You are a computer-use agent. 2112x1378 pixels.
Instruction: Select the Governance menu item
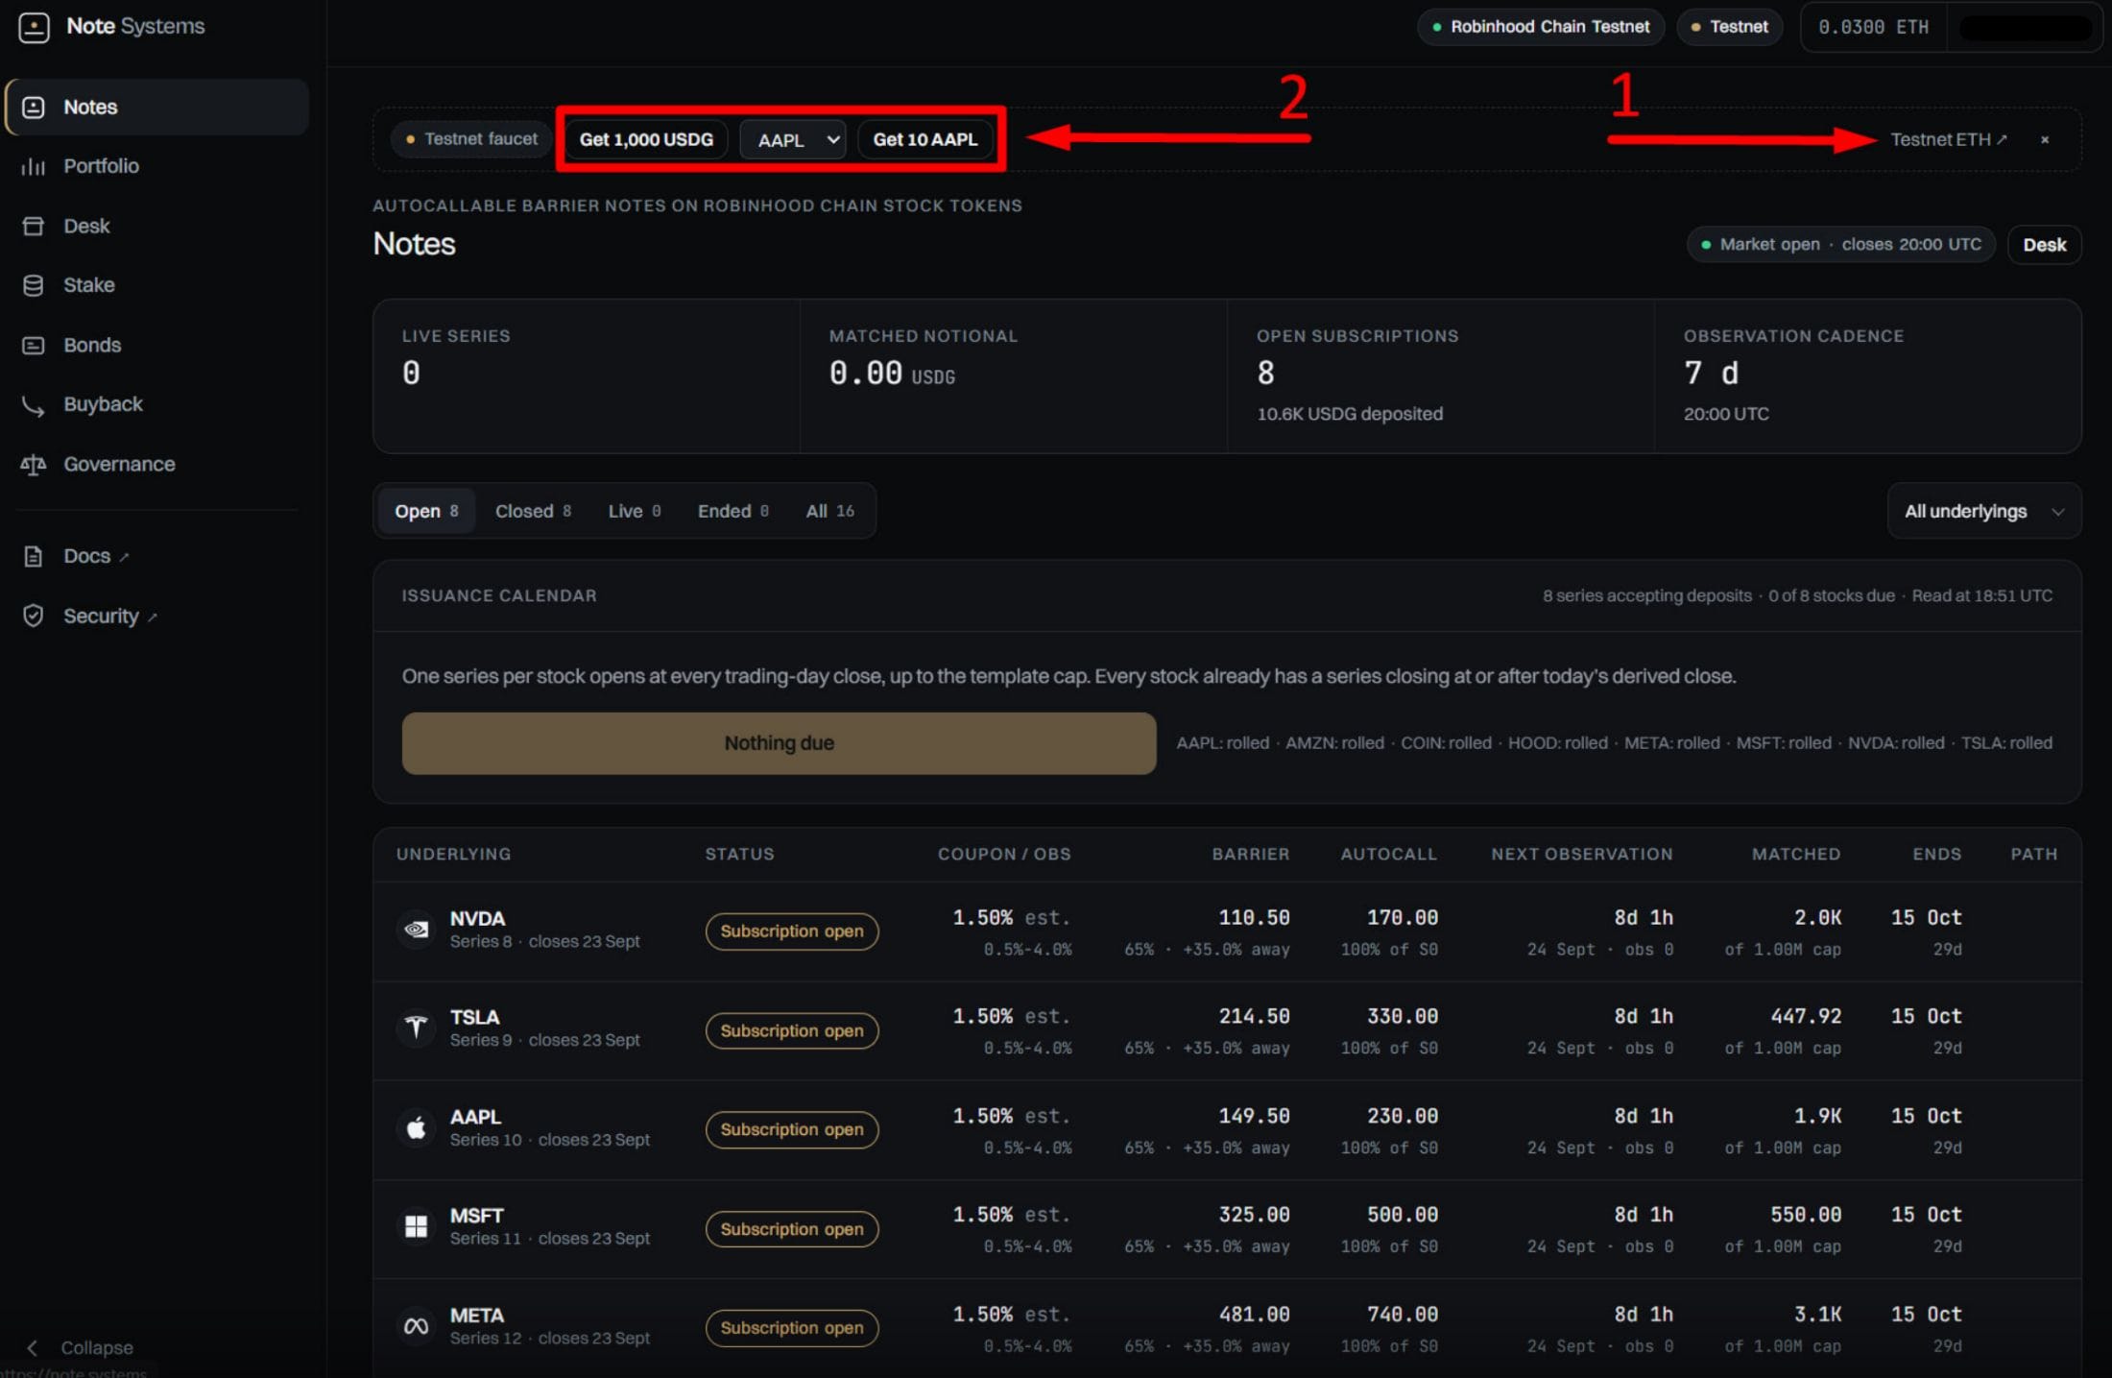156,465
